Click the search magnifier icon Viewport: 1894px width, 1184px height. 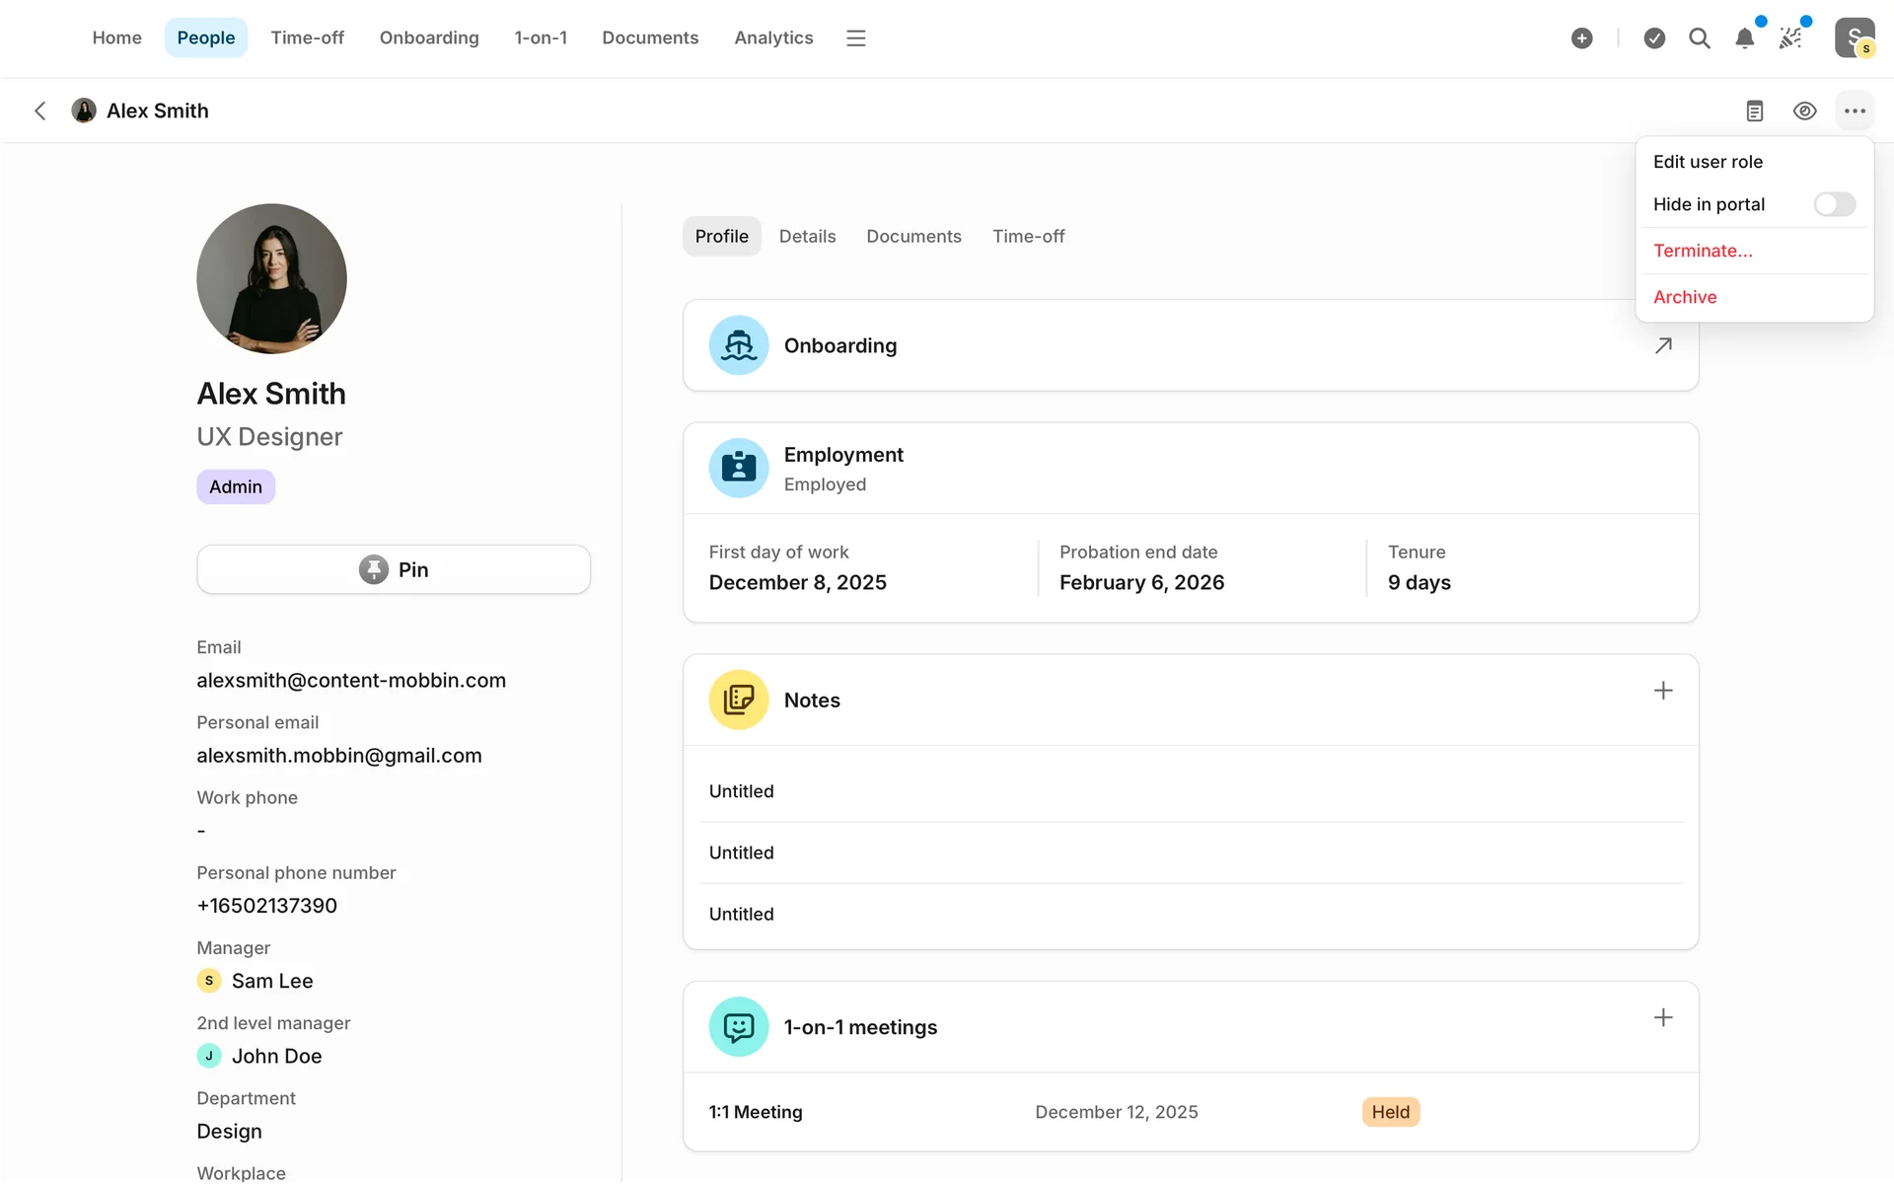pyautogui.click(x=1699, y=37)
